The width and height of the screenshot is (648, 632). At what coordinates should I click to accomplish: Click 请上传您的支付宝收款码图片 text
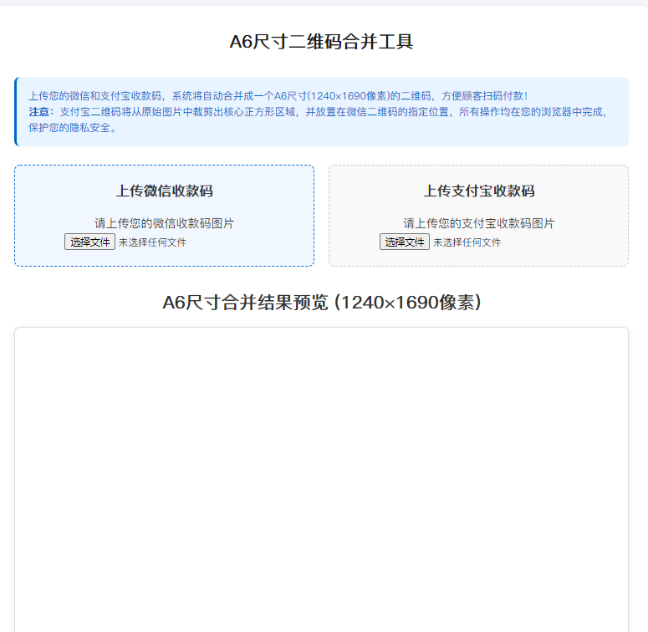click(x=479, y=223)
